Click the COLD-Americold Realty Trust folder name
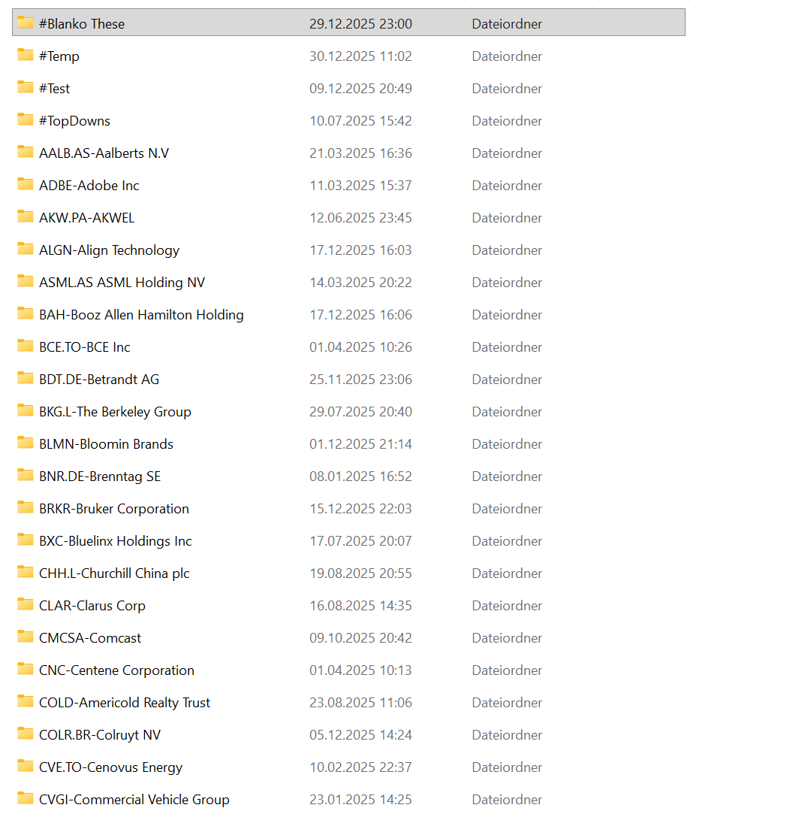This screenshot has height=817, width=811. pos(125,703)
